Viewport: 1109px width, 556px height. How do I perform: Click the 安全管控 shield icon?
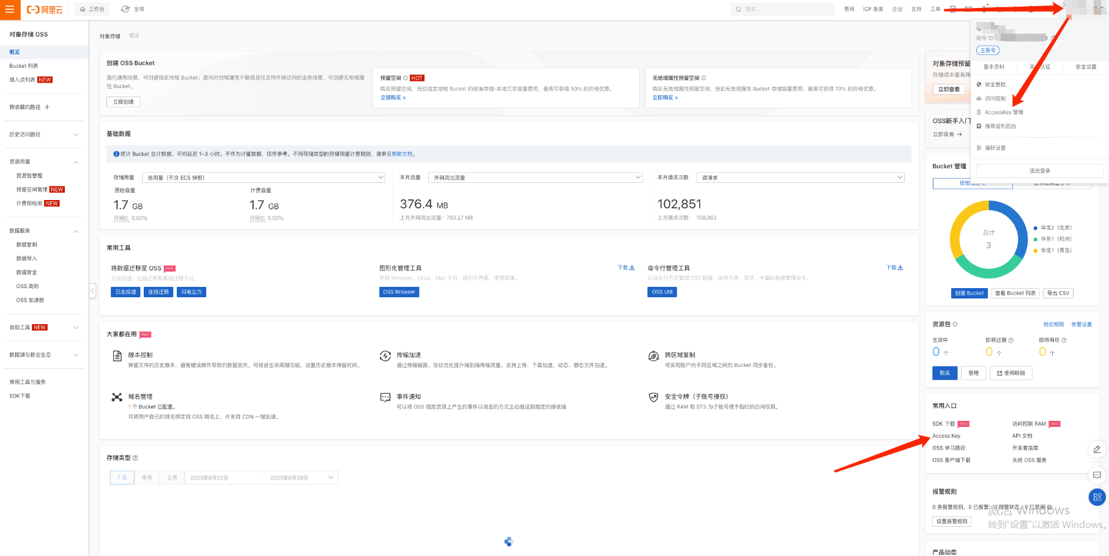point(979,84)
